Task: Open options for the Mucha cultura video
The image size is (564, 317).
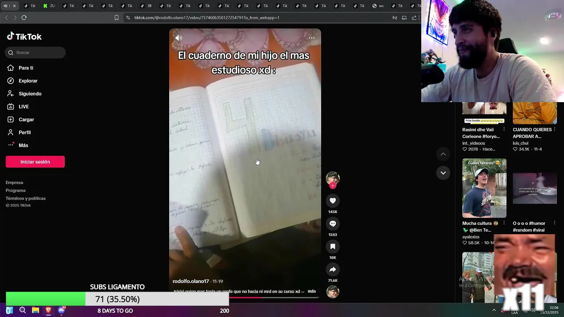Action: 504,223
